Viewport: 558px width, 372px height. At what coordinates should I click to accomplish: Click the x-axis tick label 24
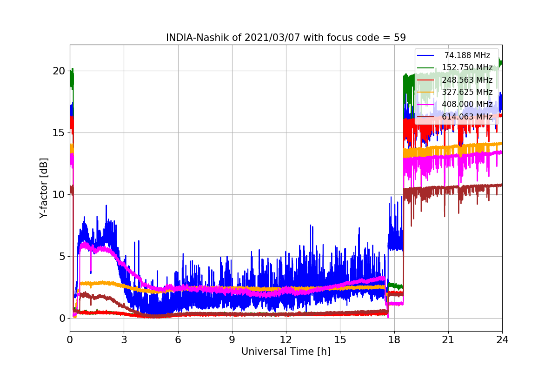coord(502,339)
